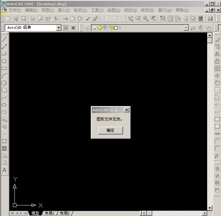Click the Workspace settings gear icon

66,28
